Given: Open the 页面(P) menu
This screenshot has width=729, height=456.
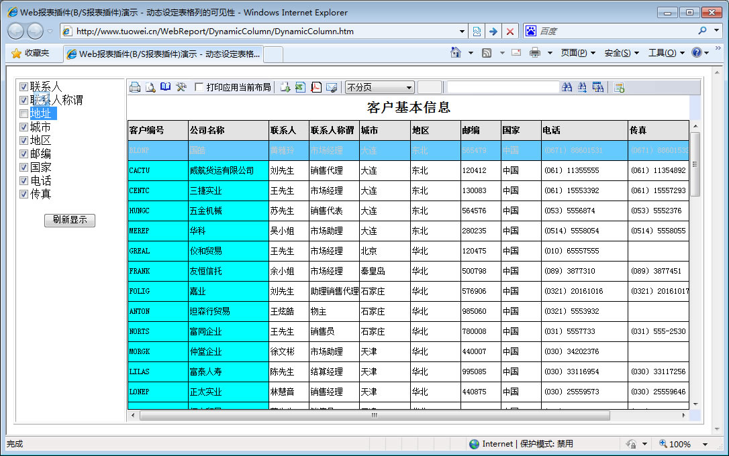Looking at the screenshot, I should [x=577, y=53].
